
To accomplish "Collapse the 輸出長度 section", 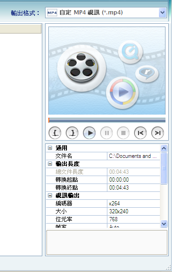I will pyautogui.click(x=50, y=164).
